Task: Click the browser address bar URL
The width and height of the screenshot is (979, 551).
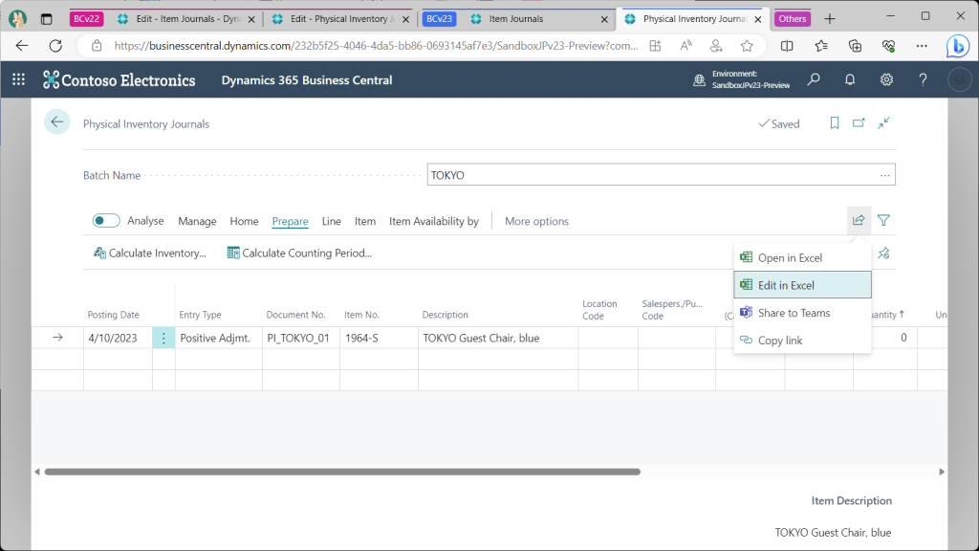Action: tap(376, 46)
